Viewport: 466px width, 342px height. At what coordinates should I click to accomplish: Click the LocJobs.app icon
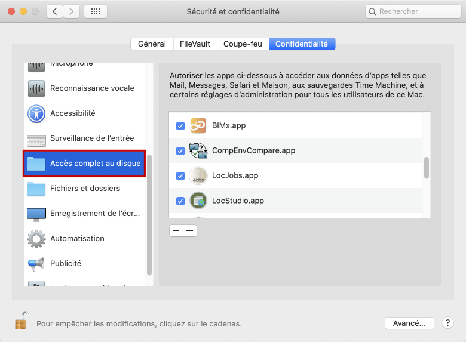click(198, 175)
